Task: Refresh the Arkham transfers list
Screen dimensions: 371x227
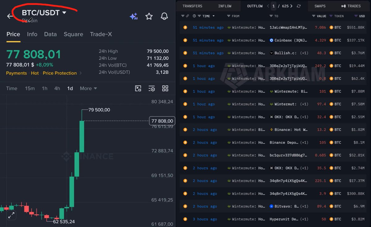Action: (299, 6)
